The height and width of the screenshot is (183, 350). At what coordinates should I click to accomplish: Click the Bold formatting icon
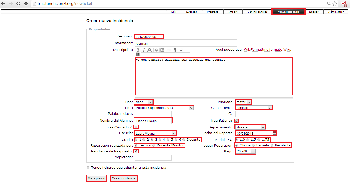click(x=138, y=50)
